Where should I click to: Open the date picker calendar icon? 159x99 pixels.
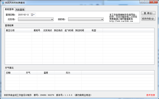click(33, 15)
